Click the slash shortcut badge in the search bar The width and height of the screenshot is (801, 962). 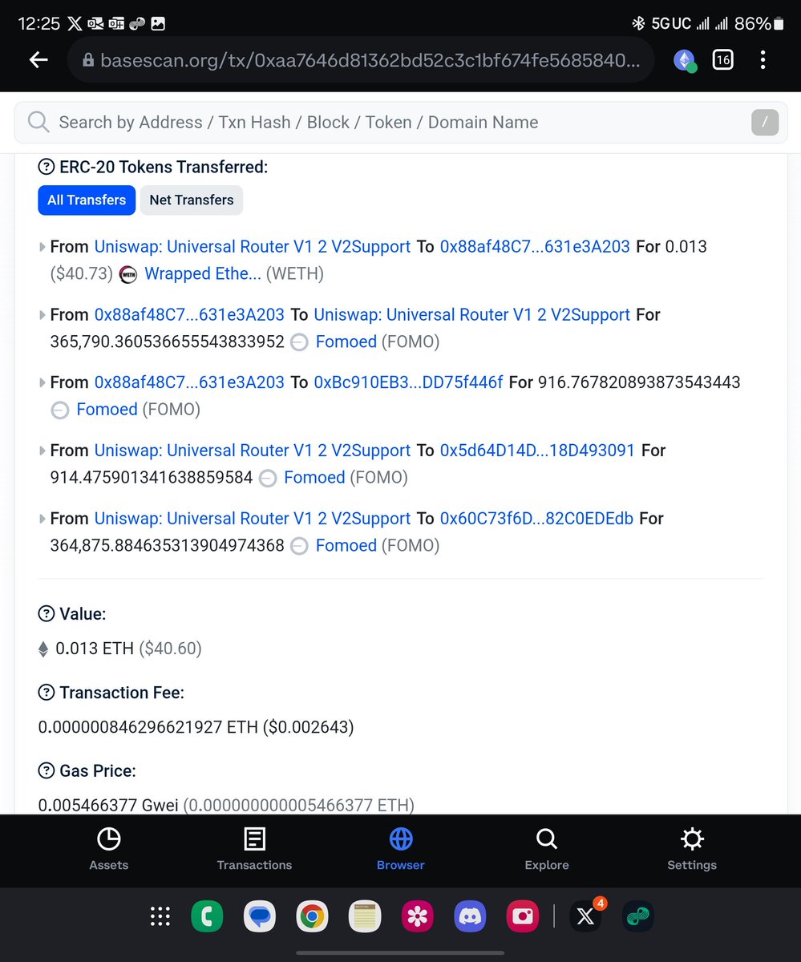click(765, 122)
